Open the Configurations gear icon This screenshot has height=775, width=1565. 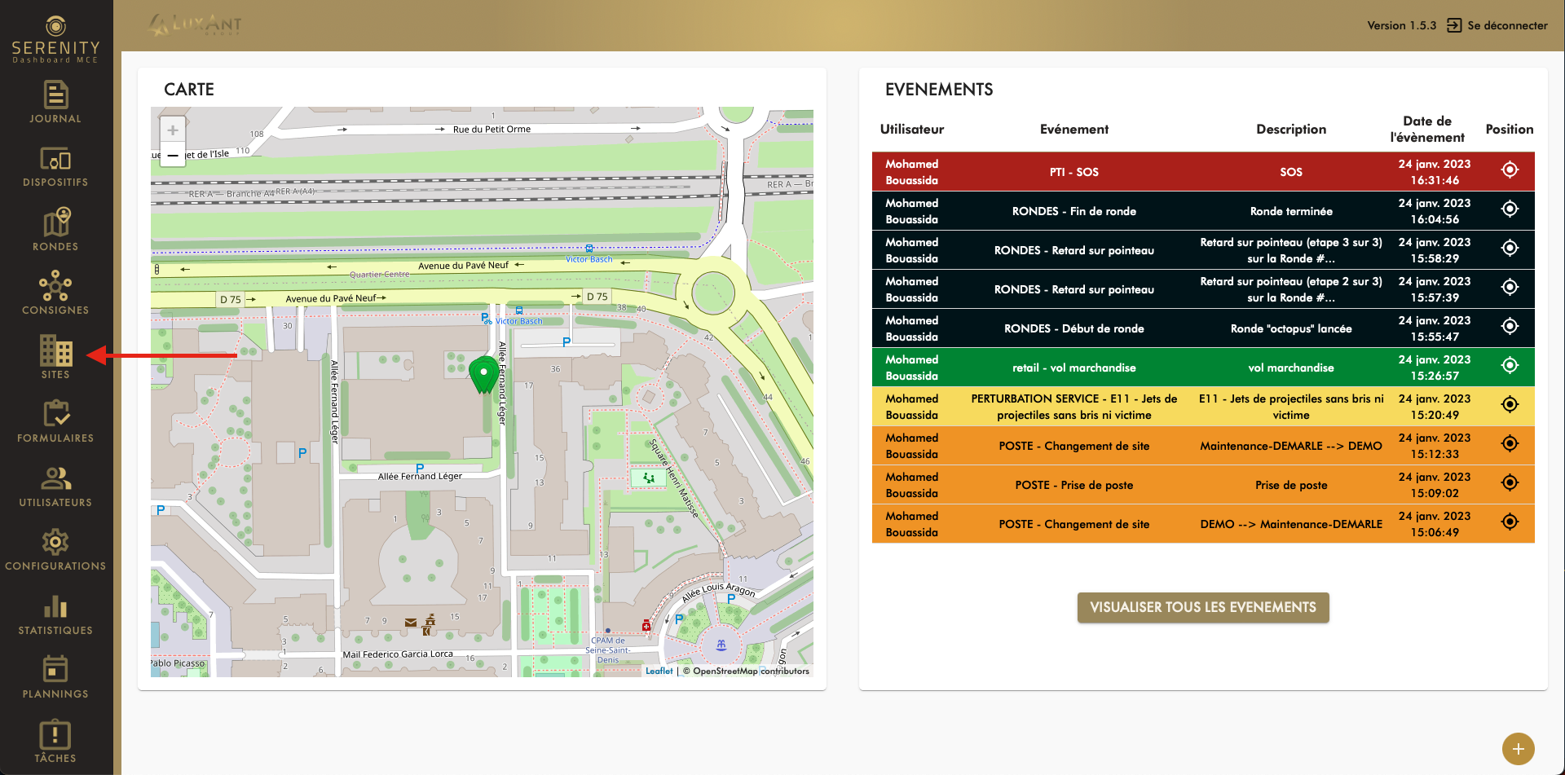pyautogui.click(x=55, y=549)
